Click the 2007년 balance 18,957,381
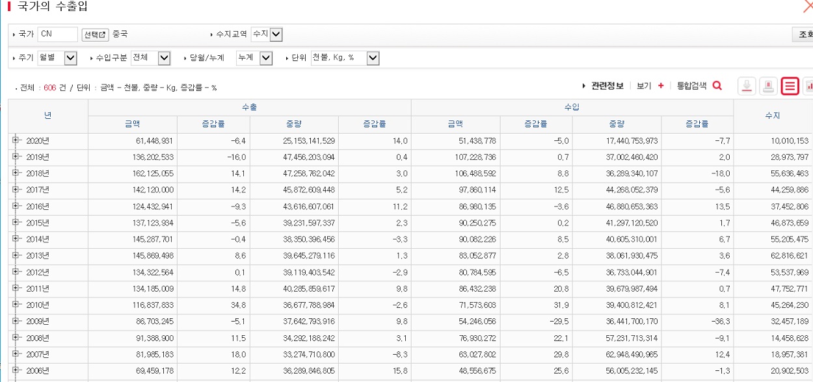This screenshot has width=813, height=382. tap(789, 354)
